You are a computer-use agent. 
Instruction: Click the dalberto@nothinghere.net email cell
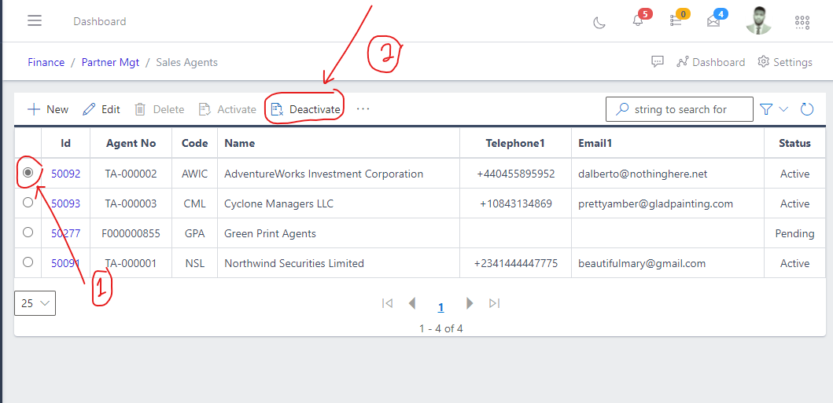[x=668, y=174]
